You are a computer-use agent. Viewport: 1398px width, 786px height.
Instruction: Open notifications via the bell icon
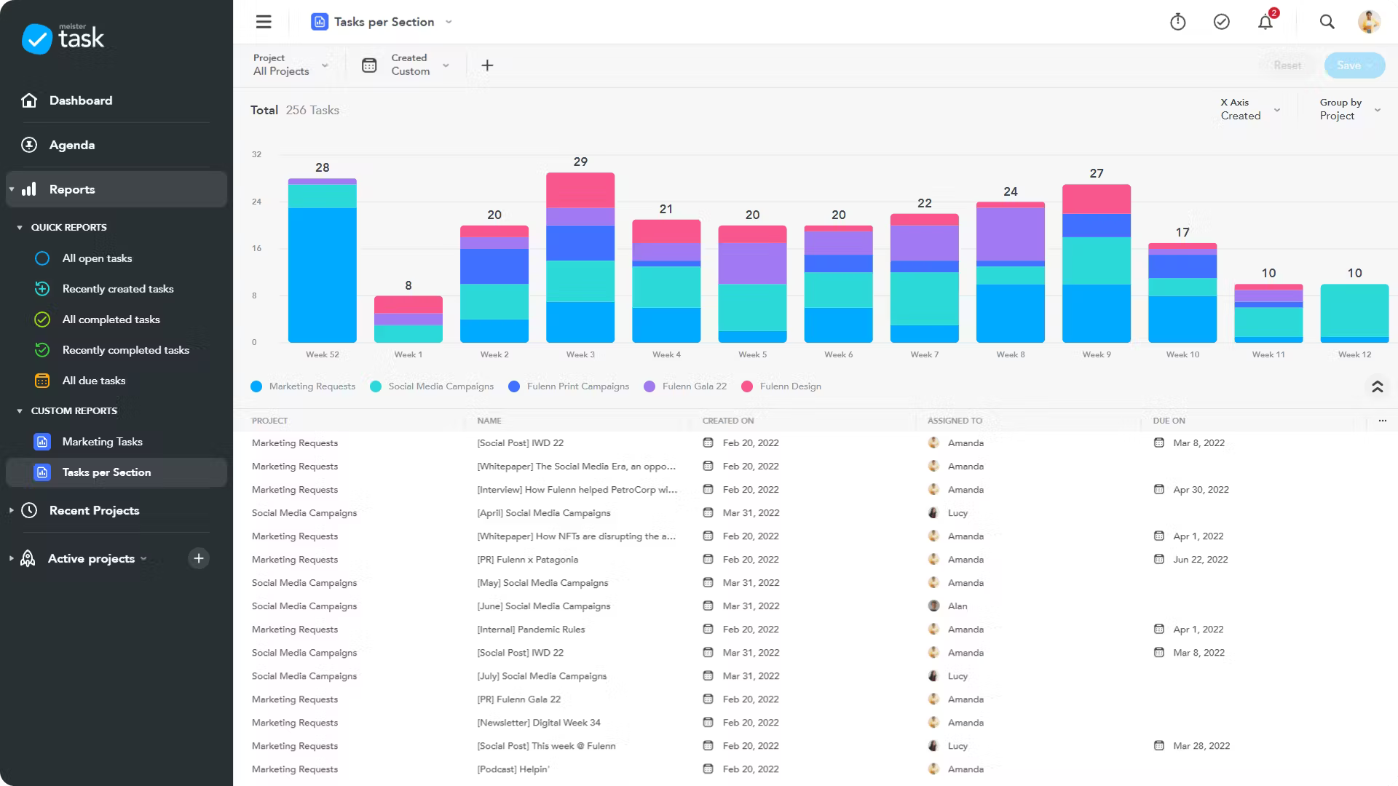1265,22
